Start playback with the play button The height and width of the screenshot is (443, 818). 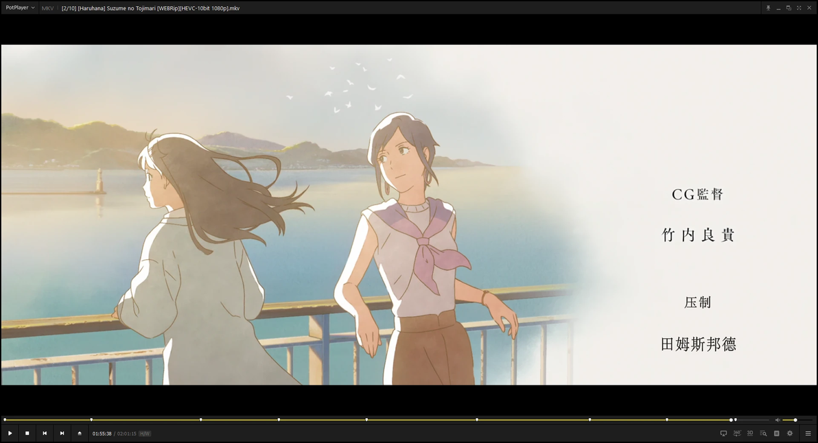[10, 433]
